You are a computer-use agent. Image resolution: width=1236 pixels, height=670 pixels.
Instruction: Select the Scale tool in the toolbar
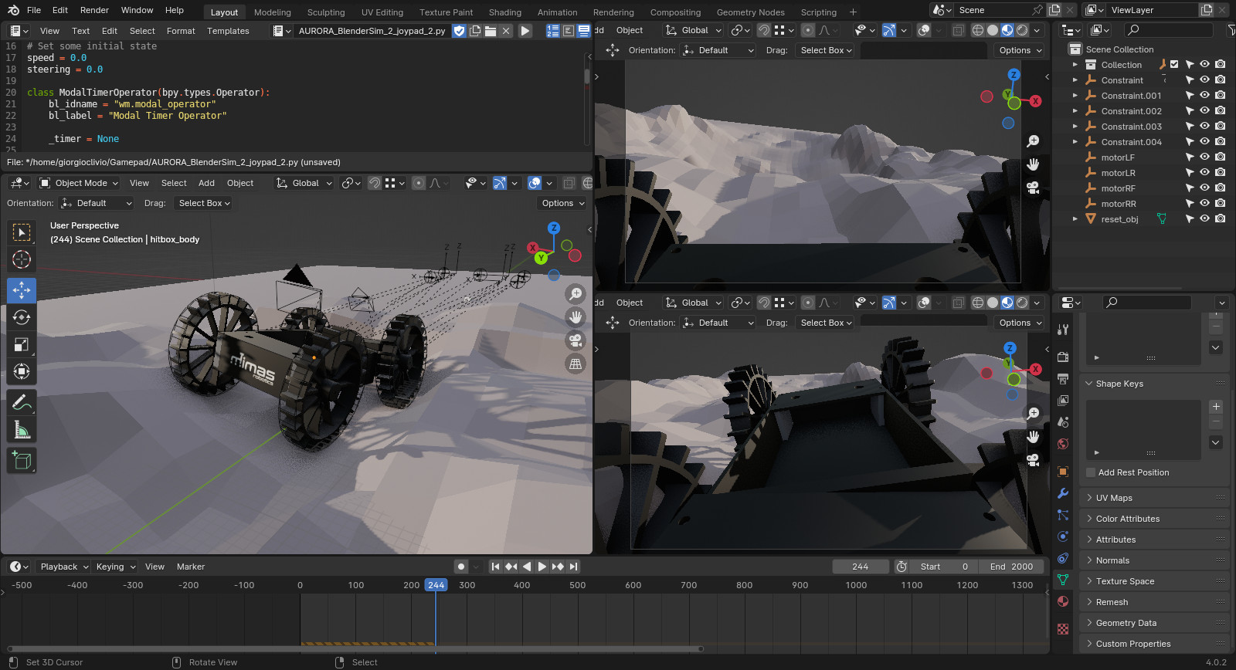pyautogui.click(x=22, y=344)
